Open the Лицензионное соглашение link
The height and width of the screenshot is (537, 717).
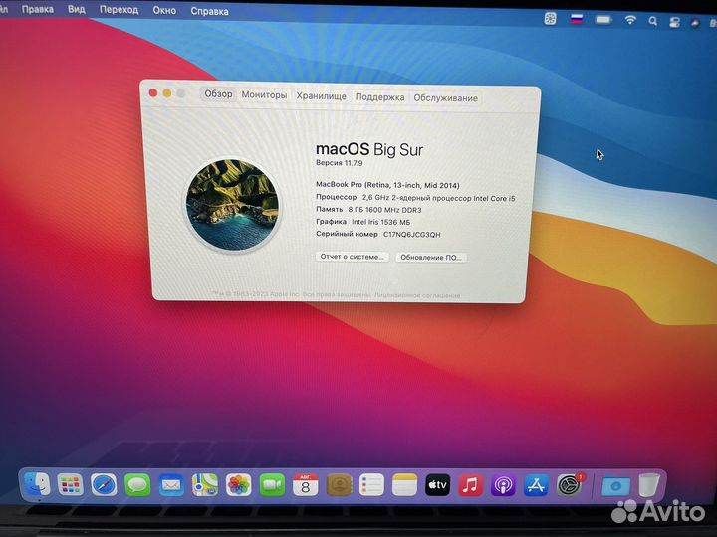coord(417,295)
